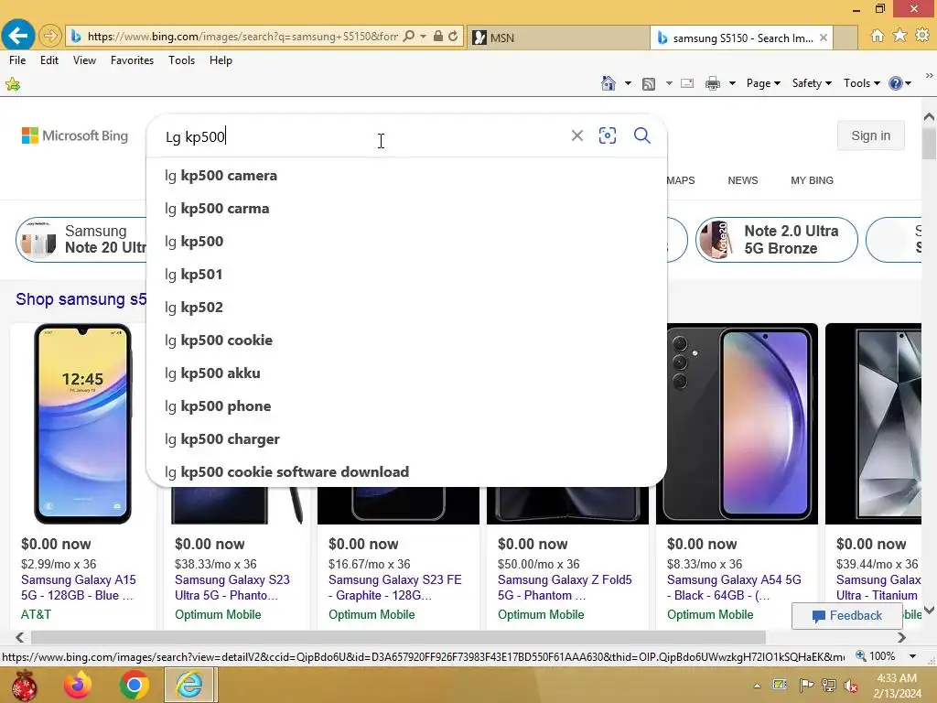Viewport: 937px width, 703px height.
Task: Refresh the page with the reload icon
Action: [453, 37]
